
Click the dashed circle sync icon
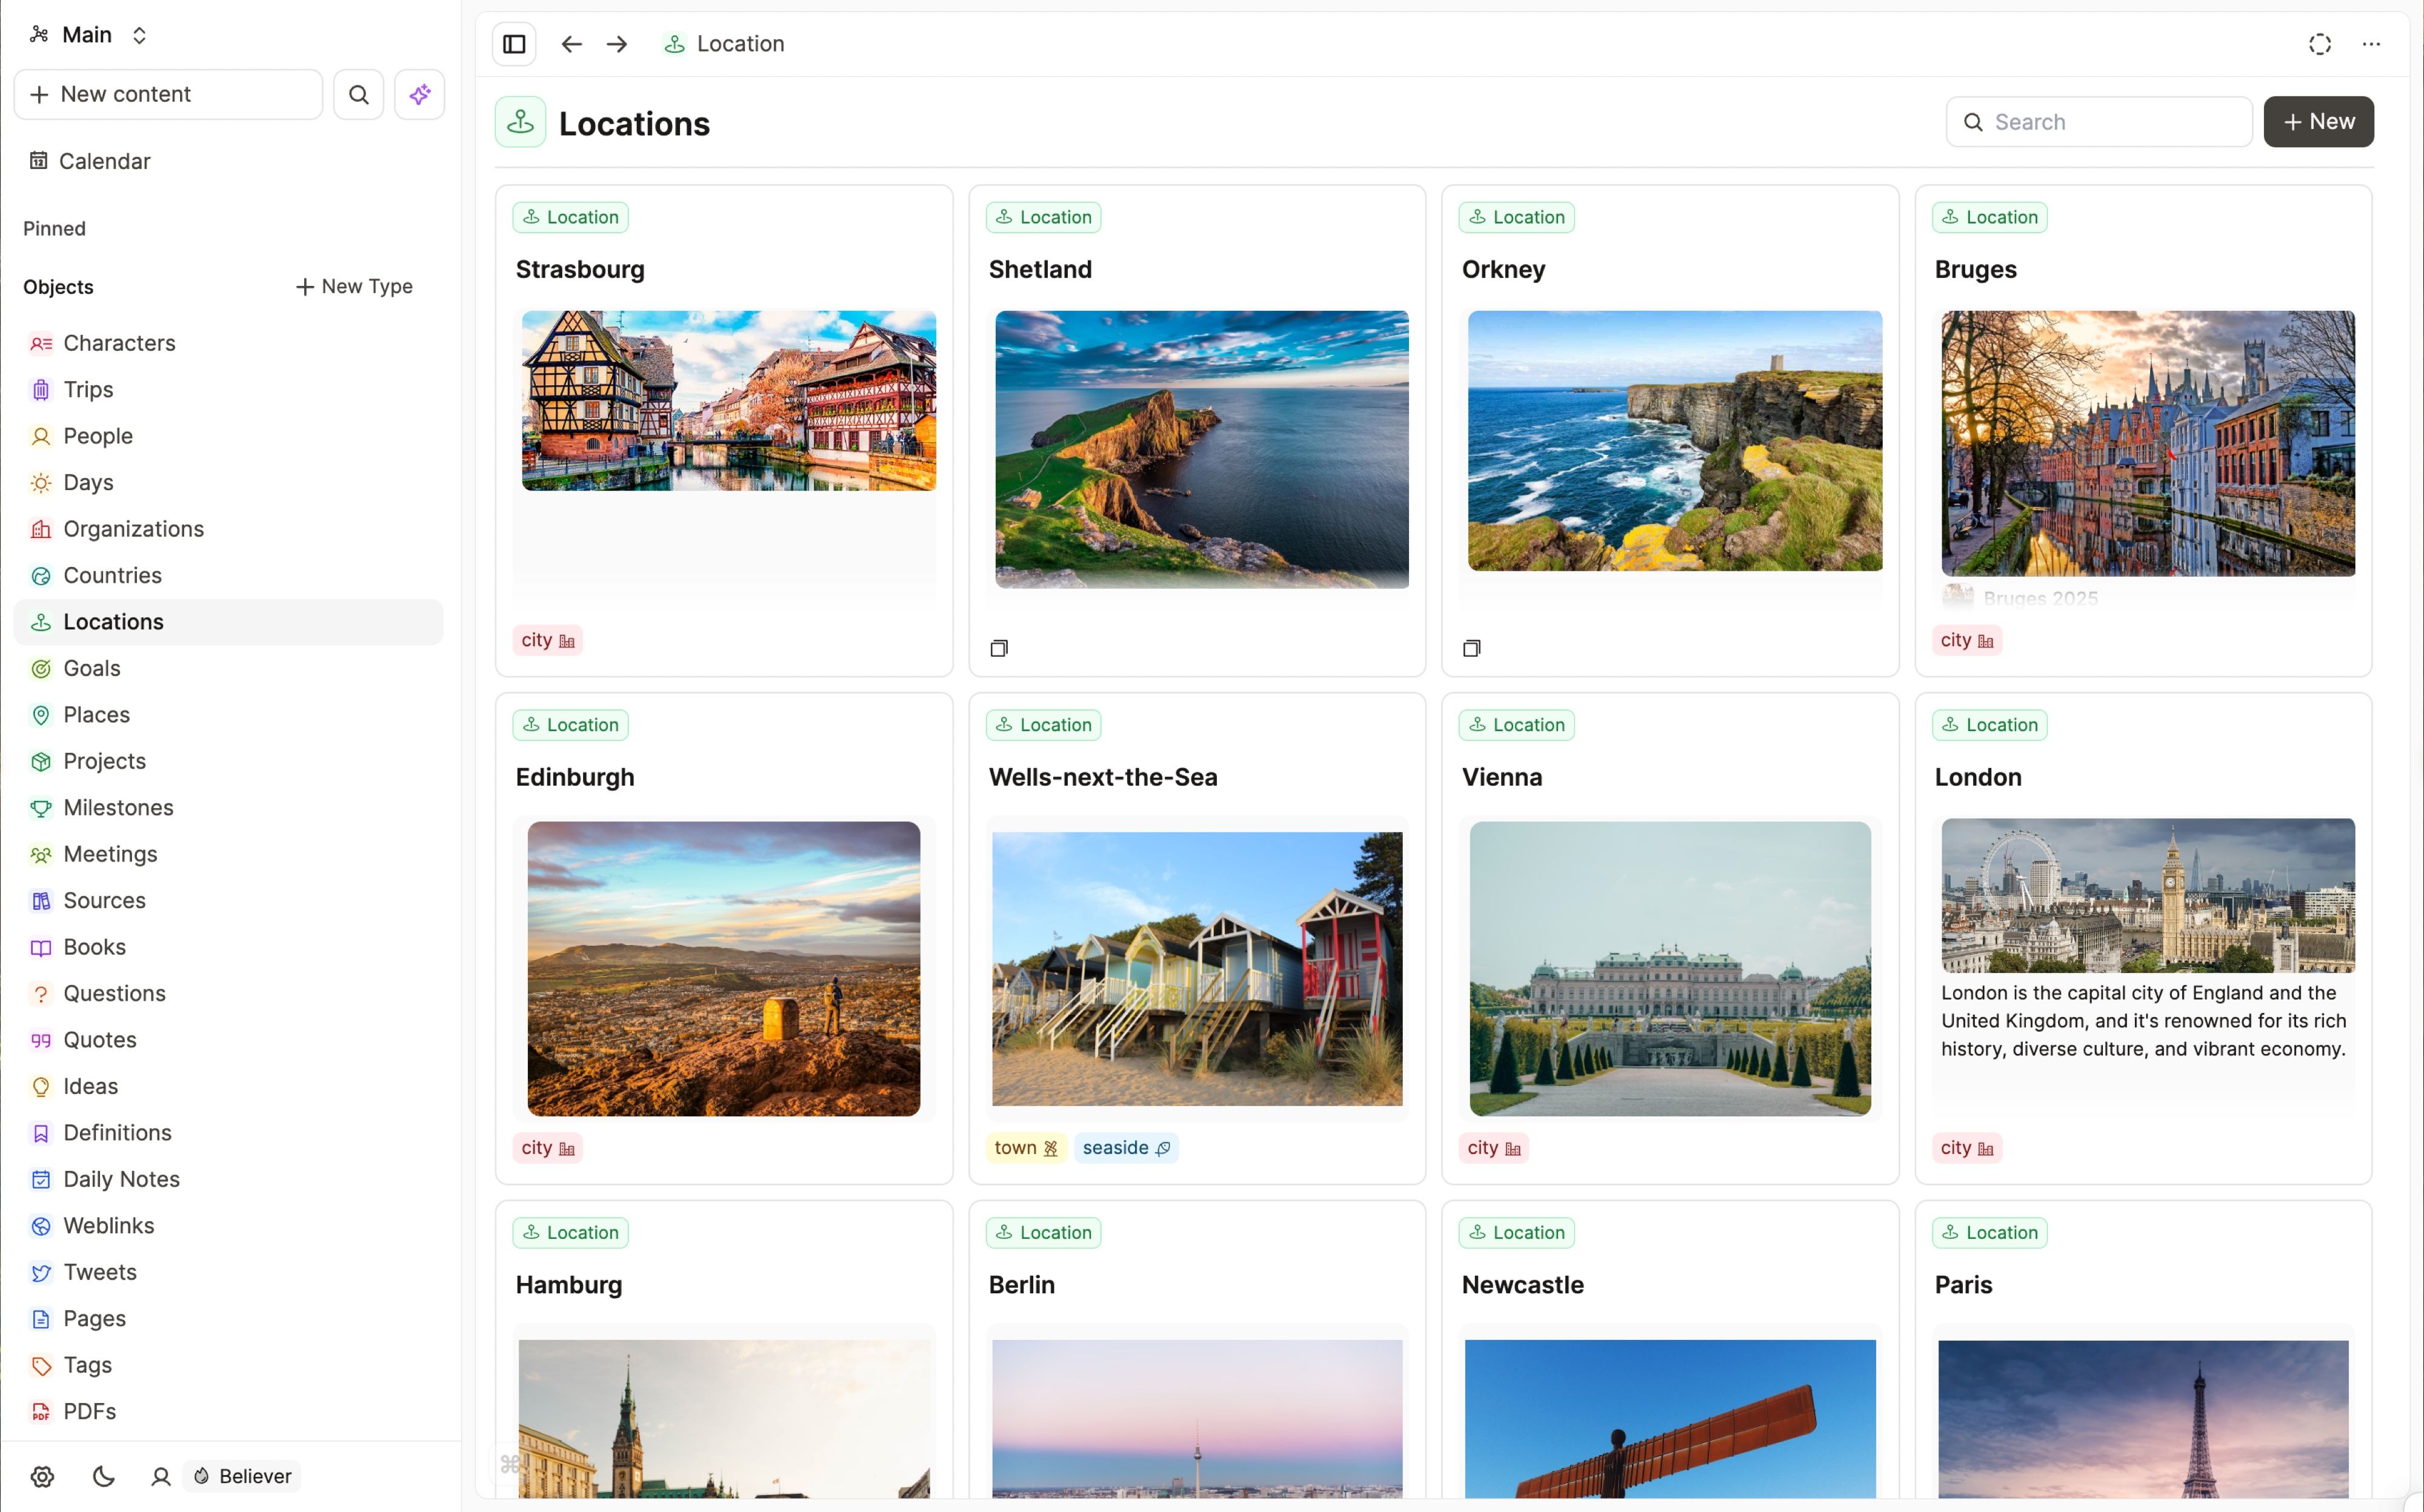[x=2319, y=44]
